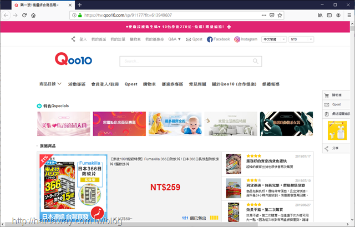Select 優惠券專區 in the navigation menu
This screenshot has width=355, height=227.
pyautogui.click(x=173, y=84)
